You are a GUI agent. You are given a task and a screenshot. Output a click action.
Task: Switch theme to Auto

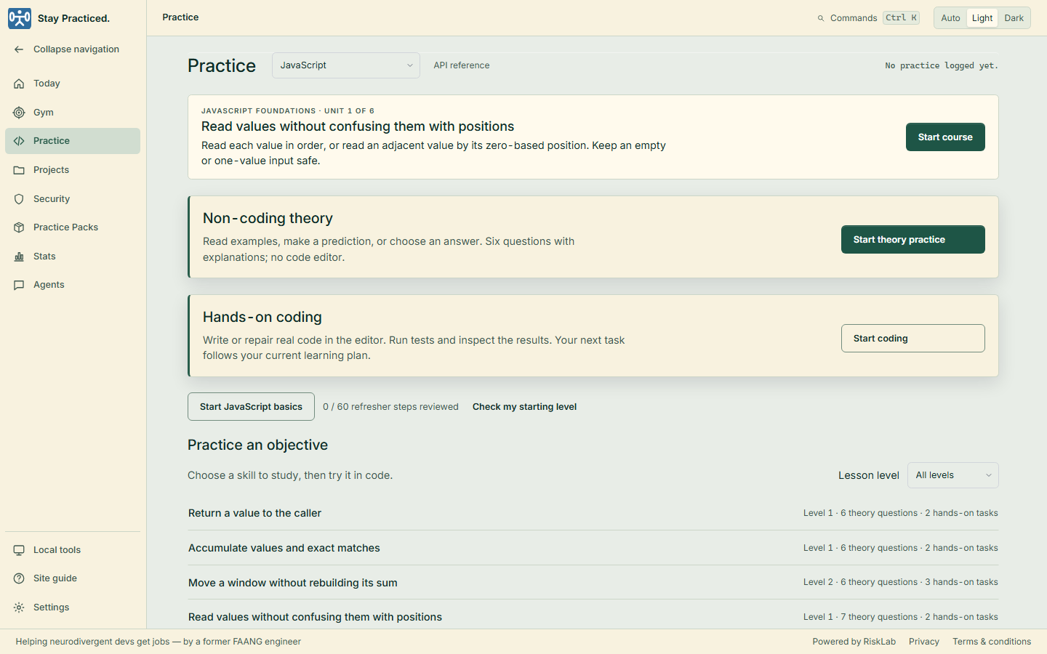(x=950, y=18)
